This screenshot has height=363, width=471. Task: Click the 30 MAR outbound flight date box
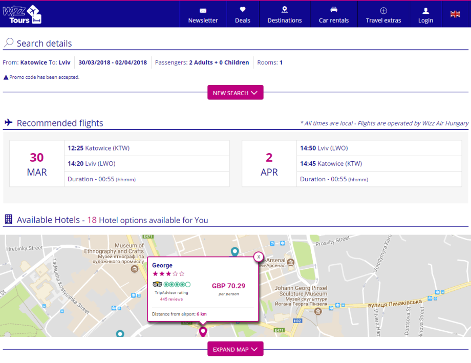click(x=37, y=164)
